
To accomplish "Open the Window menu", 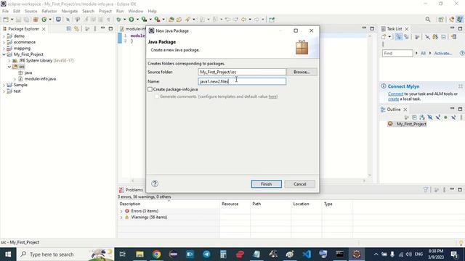I will pyautogui.click(x=136, y=11).
